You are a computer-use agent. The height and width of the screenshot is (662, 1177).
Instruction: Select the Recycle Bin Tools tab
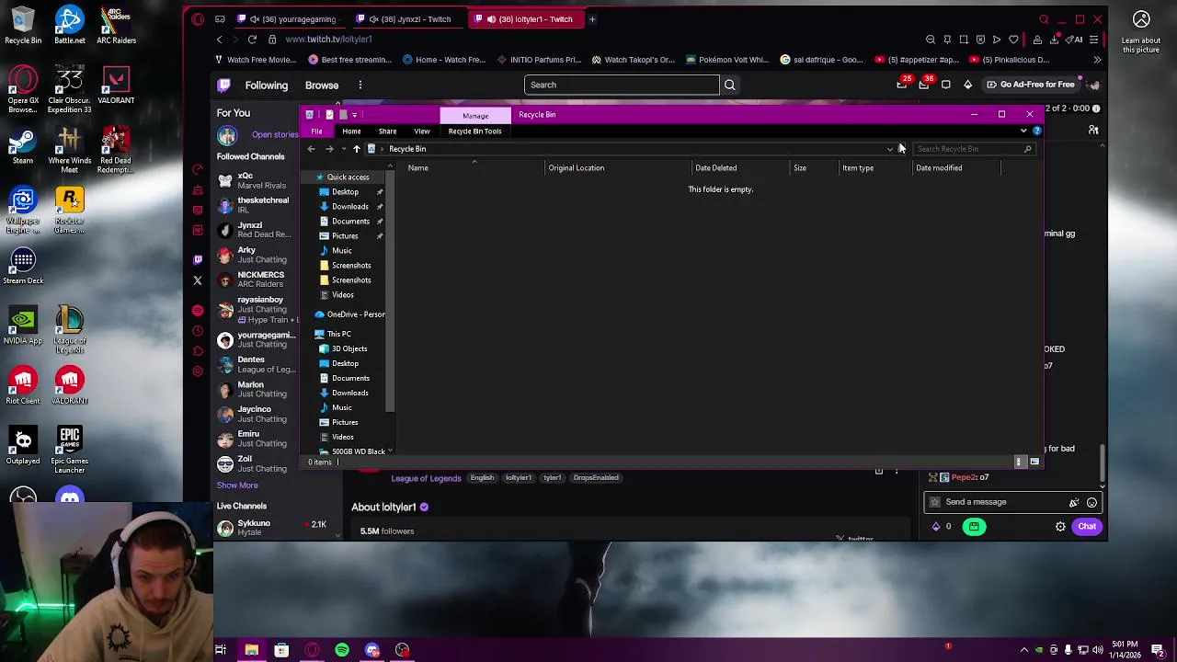(474, 131)
